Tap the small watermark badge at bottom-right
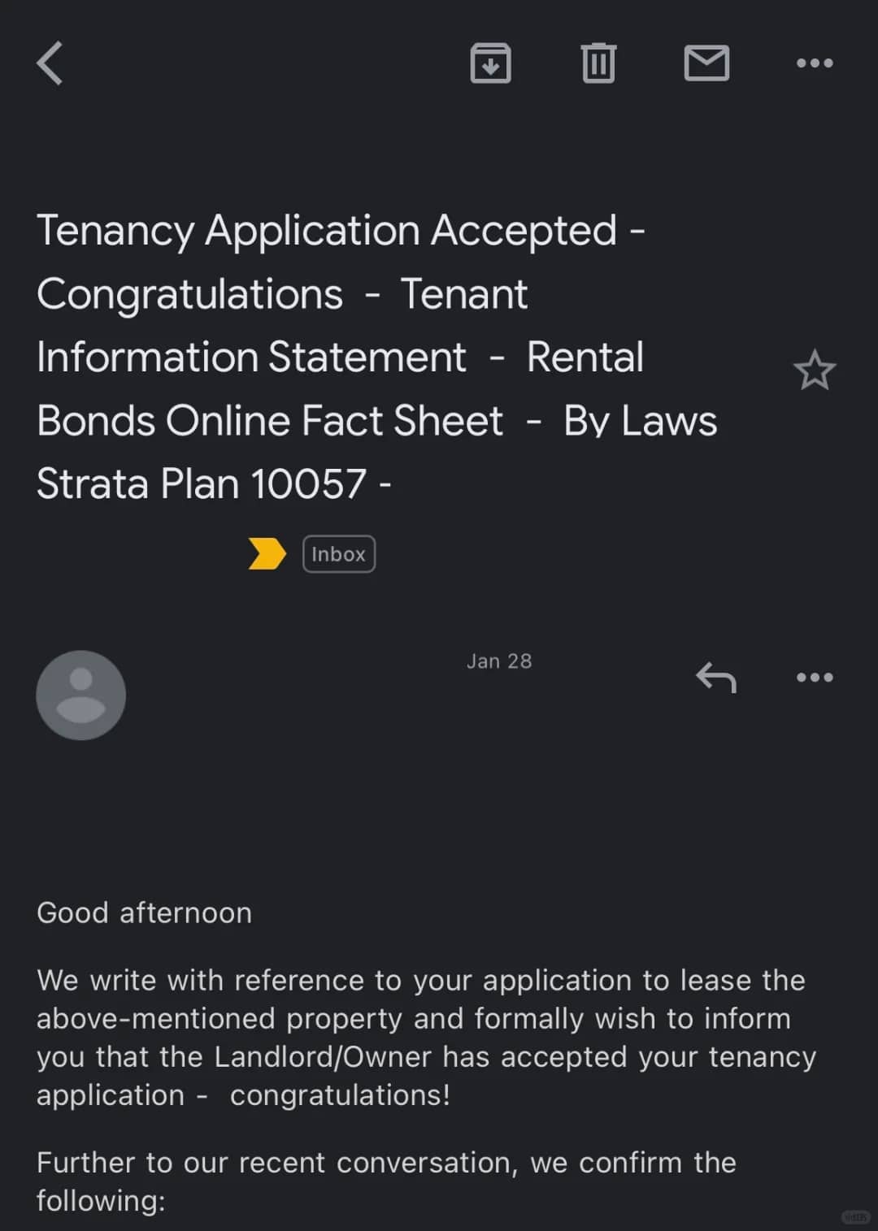The image size is (878, 1231). coord(855,1216)
